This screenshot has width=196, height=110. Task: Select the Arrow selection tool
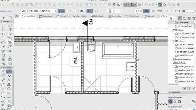tap(3, 18)
